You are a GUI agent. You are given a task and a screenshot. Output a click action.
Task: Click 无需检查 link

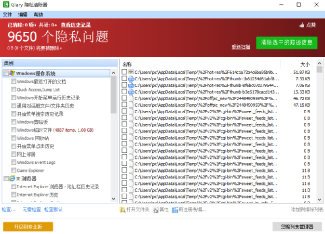pyautogui.click(x=32, y=209)
